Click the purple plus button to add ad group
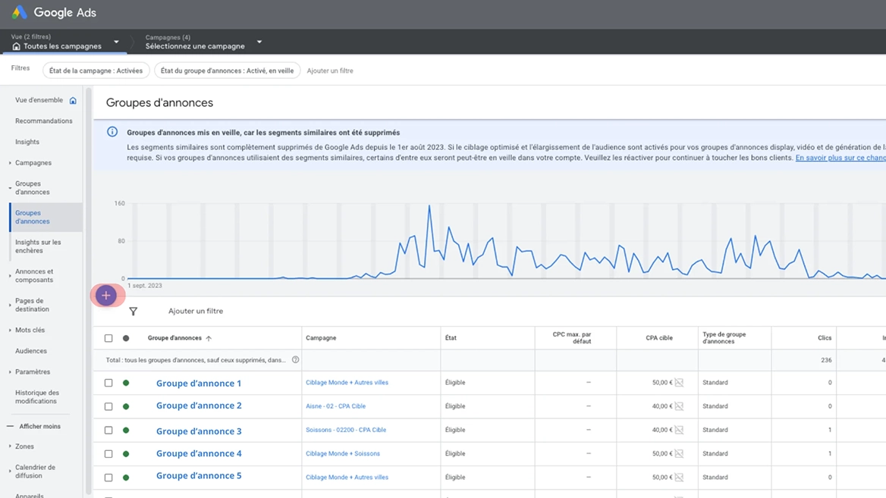Image resolution: width=886 pixels, height=498 pixels. tap(105, 296)
